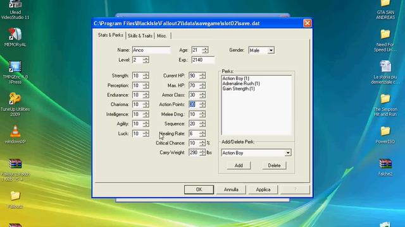Expand the Add/Delete Perk combo box
Screen dimensions: 405x227
(x=288, y=153)
